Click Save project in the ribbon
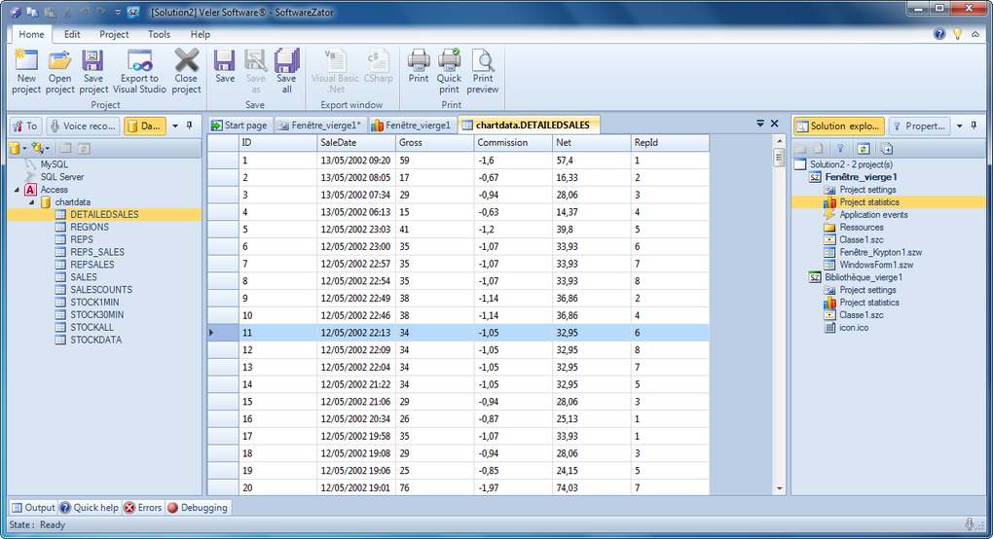The image size is (993, 539). (93, 71)
